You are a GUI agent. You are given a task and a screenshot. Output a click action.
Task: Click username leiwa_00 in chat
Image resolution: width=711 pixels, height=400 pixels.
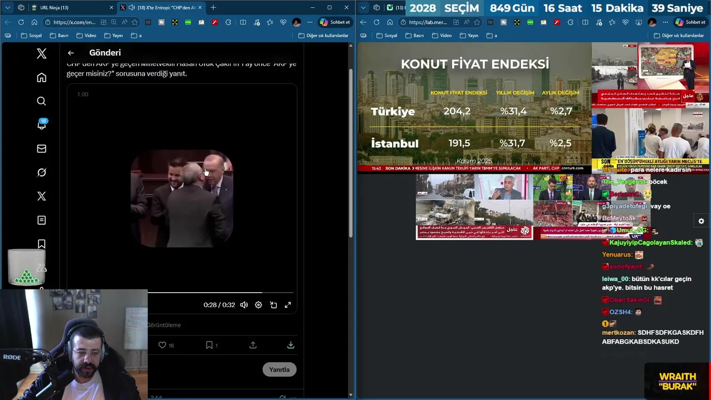pos(615,279)
